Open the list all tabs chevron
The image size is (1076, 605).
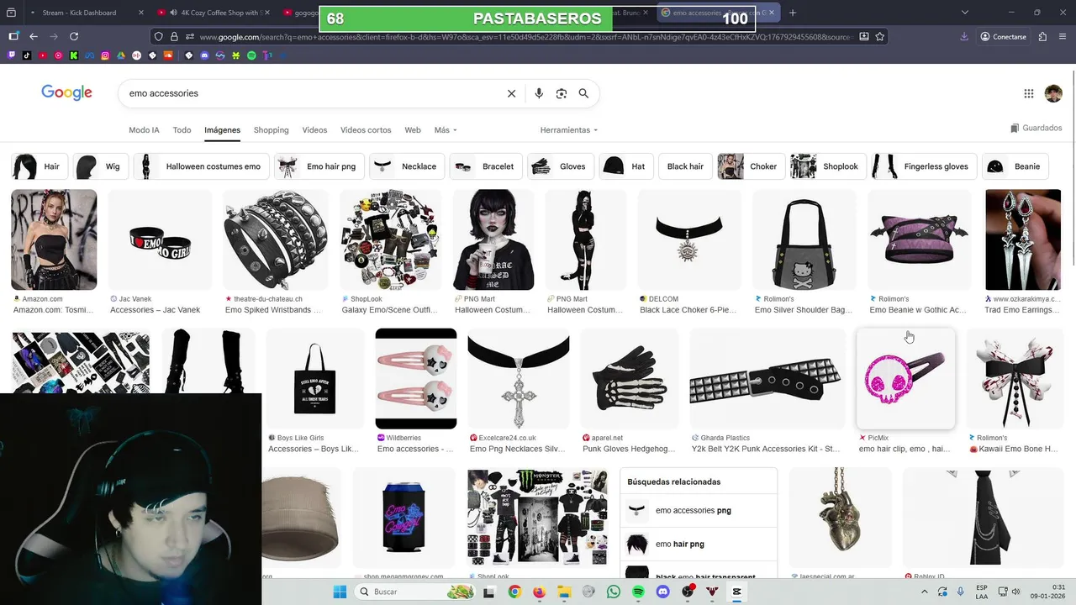coord(965,13)
